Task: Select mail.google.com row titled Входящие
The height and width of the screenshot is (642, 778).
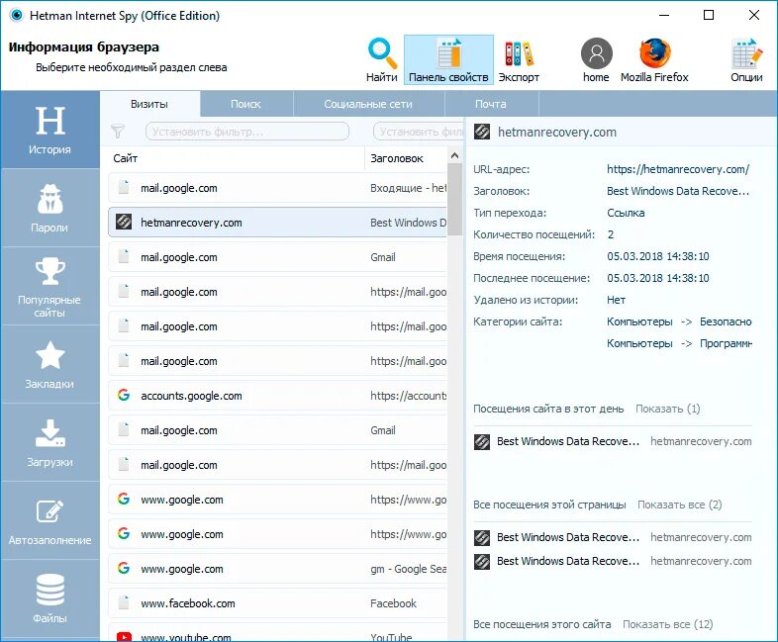Action: pyautogui.click(x=278, y=188)
